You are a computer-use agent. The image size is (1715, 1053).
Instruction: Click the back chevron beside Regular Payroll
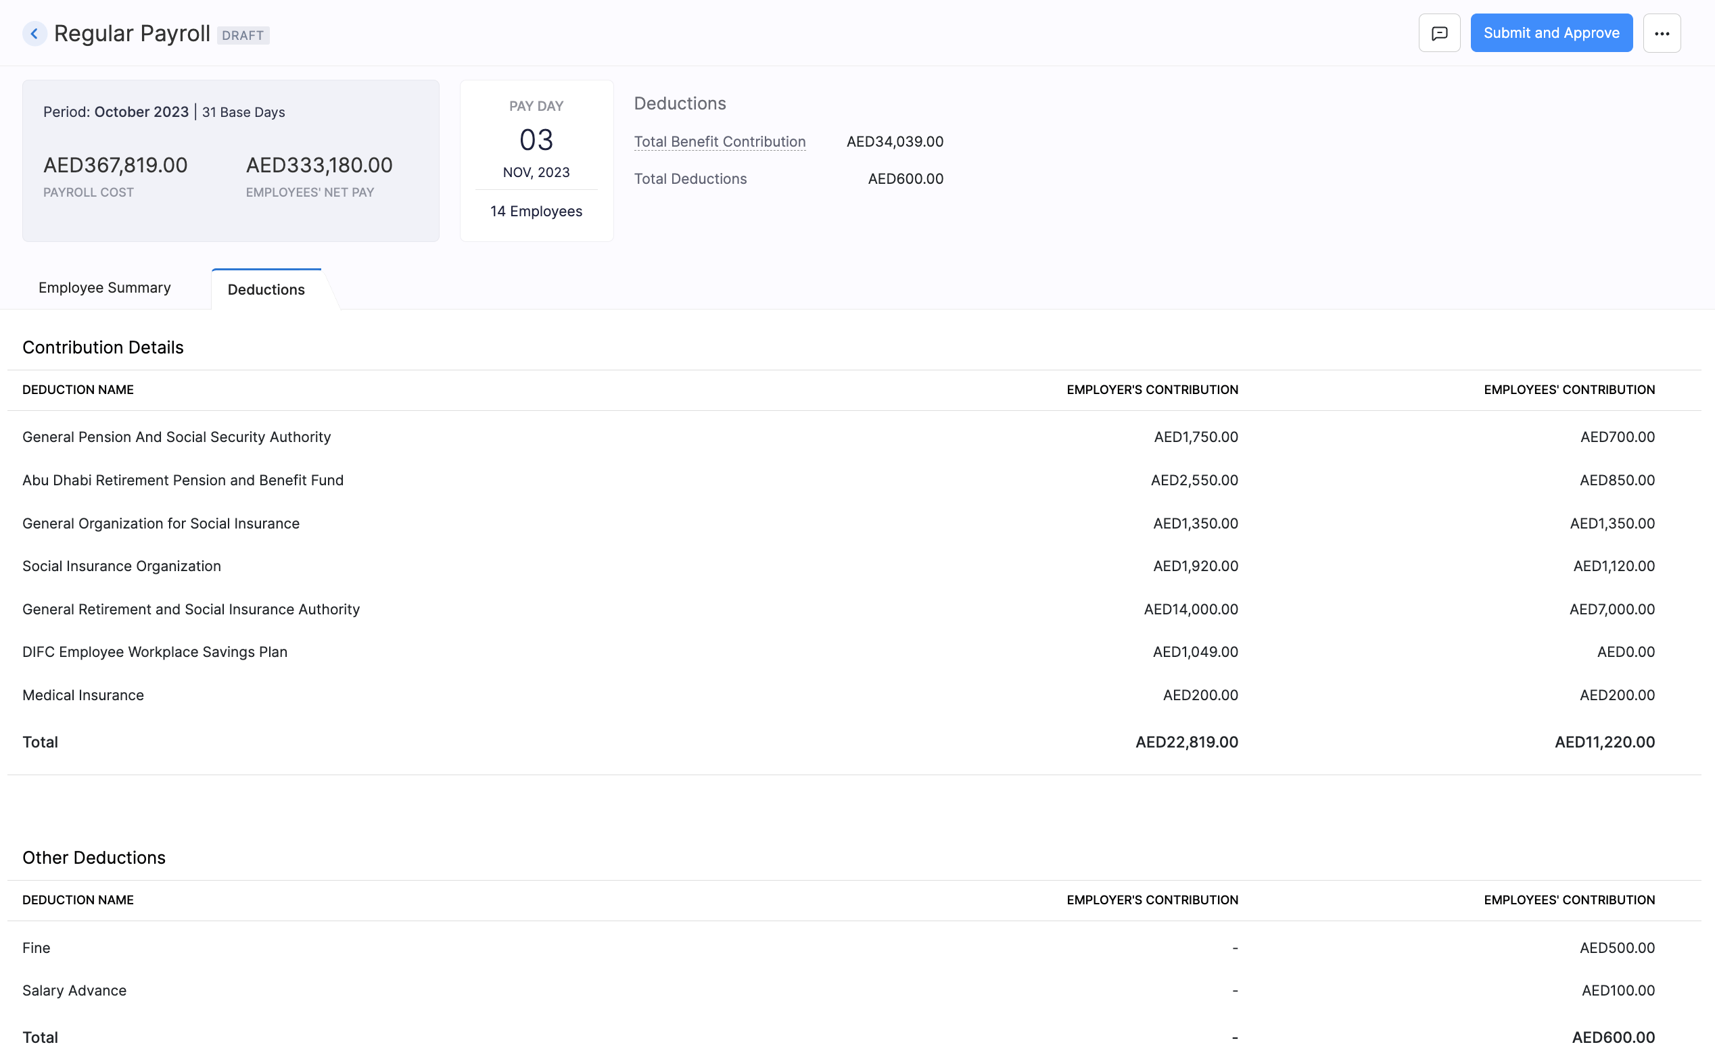(x=34, y=32)
